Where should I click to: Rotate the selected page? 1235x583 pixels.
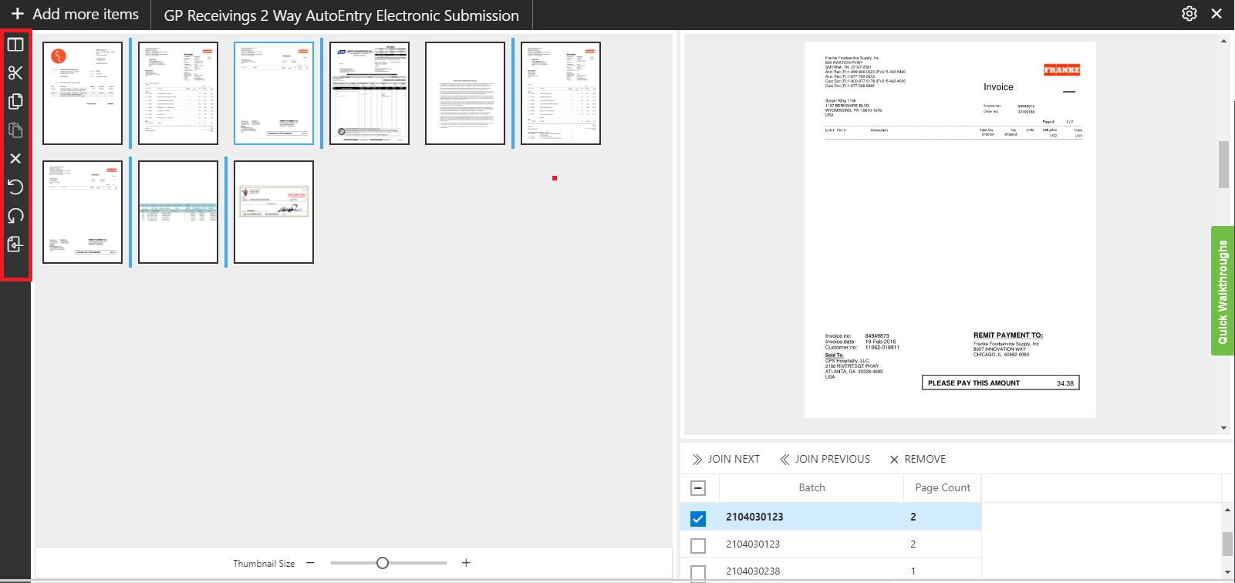[15, 216]
